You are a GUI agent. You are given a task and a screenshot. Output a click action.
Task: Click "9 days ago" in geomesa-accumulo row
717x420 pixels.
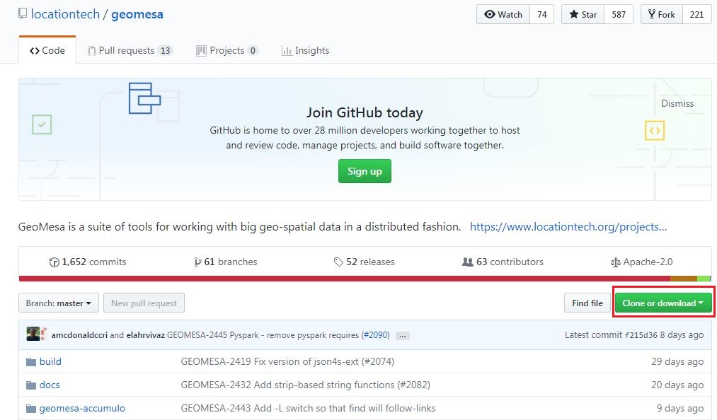(680, 408)
